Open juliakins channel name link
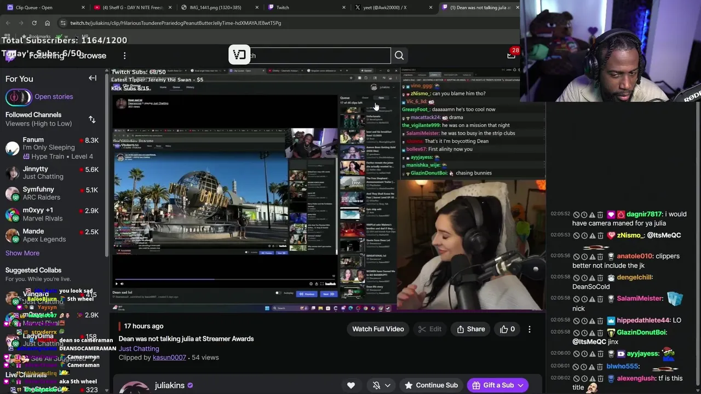This screenshot has width=701, height=394. pos(170,385)
